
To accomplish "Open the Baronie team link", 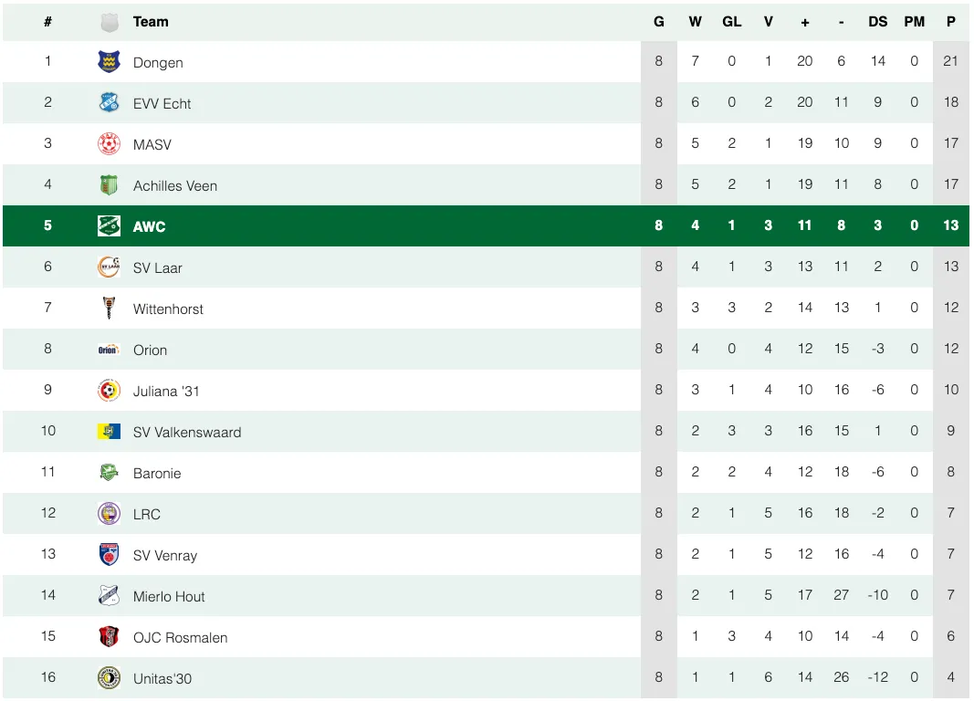I will tap(157, 473).
